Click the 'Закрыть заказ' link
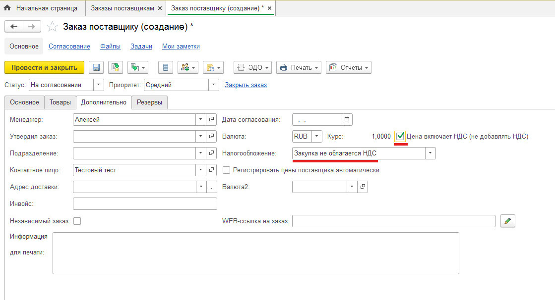This screenshot has width=555, height=300. click(246, 85)
